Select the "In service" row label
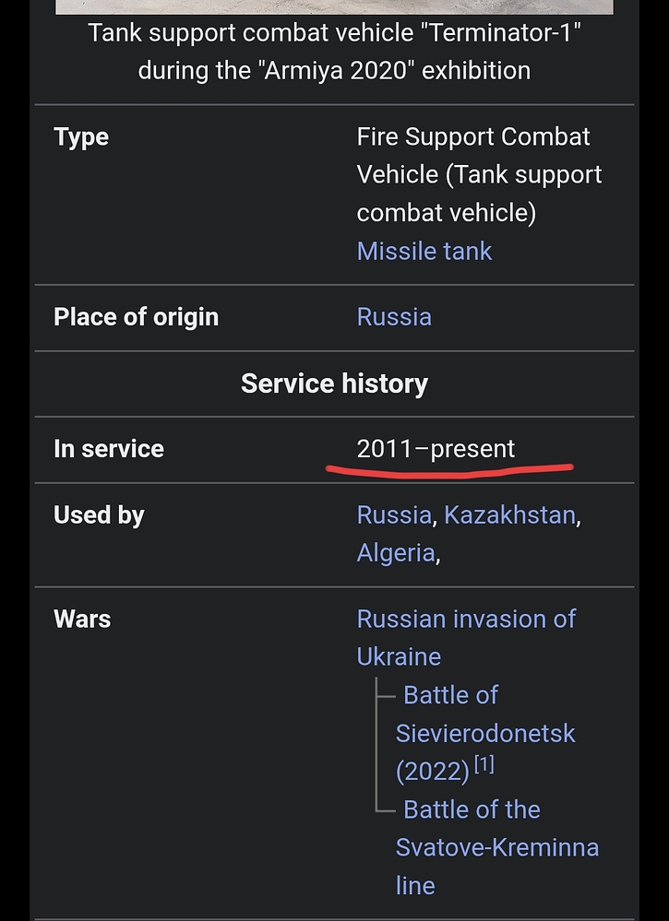This screenshot has height=921, width=669. (x=108, y=449)
